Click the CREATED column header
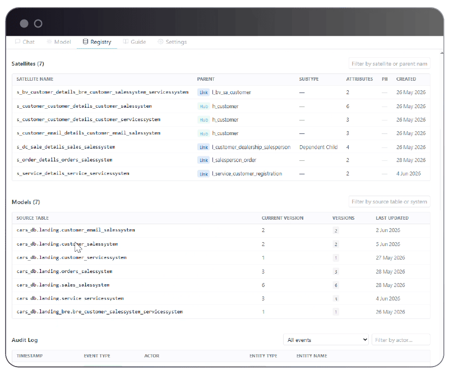This screenshot has width=449, height=375. click(406, 79)
